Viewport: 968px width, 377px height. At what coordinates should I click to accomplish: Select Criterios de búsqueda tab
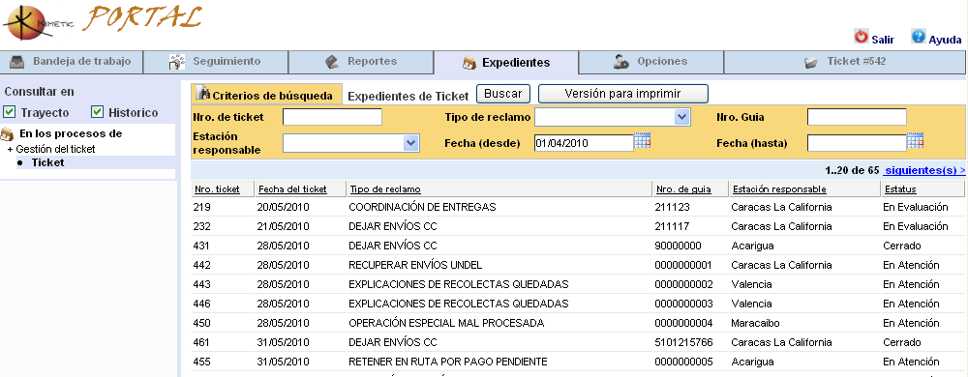point(266,94)
